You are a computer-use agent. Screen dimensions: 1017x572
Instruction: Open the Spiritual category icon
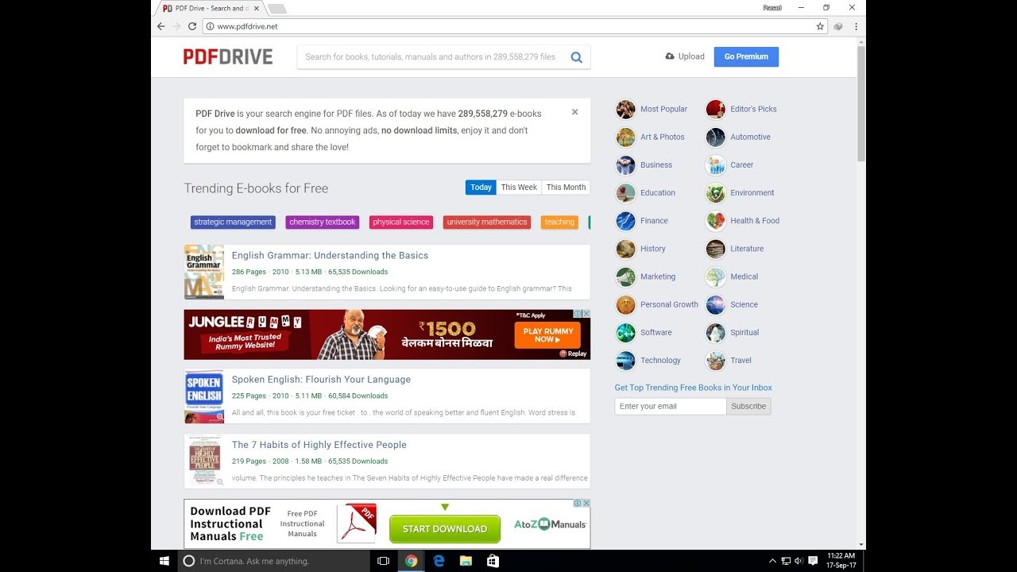(715, 332)
